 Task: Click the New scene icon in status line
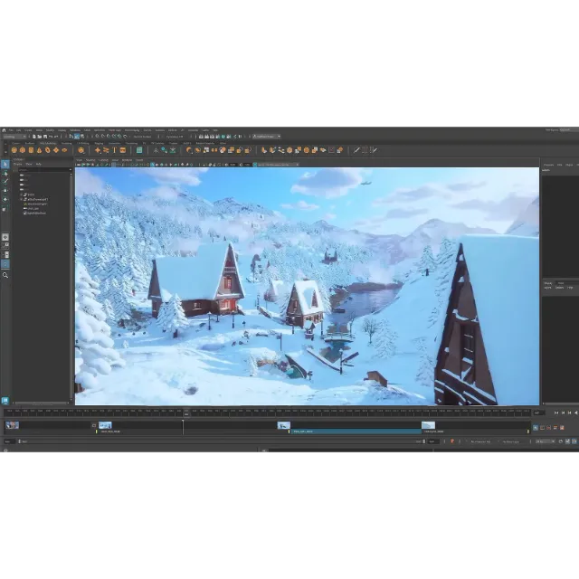[x=33, y=137]
